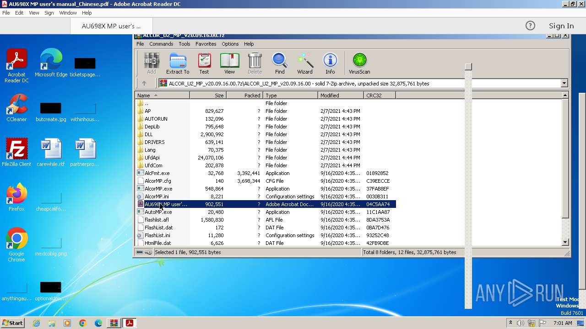This screenshot has width=586, height=329.
Task: Open the Favorites menu
Action: tap(206, 44)
